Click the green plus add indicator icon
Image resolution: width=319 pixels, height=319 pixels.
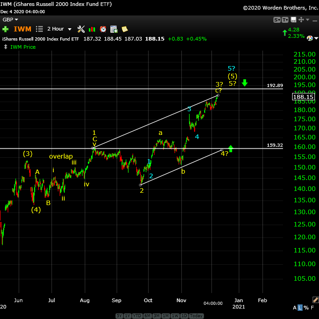click(5, 29)
